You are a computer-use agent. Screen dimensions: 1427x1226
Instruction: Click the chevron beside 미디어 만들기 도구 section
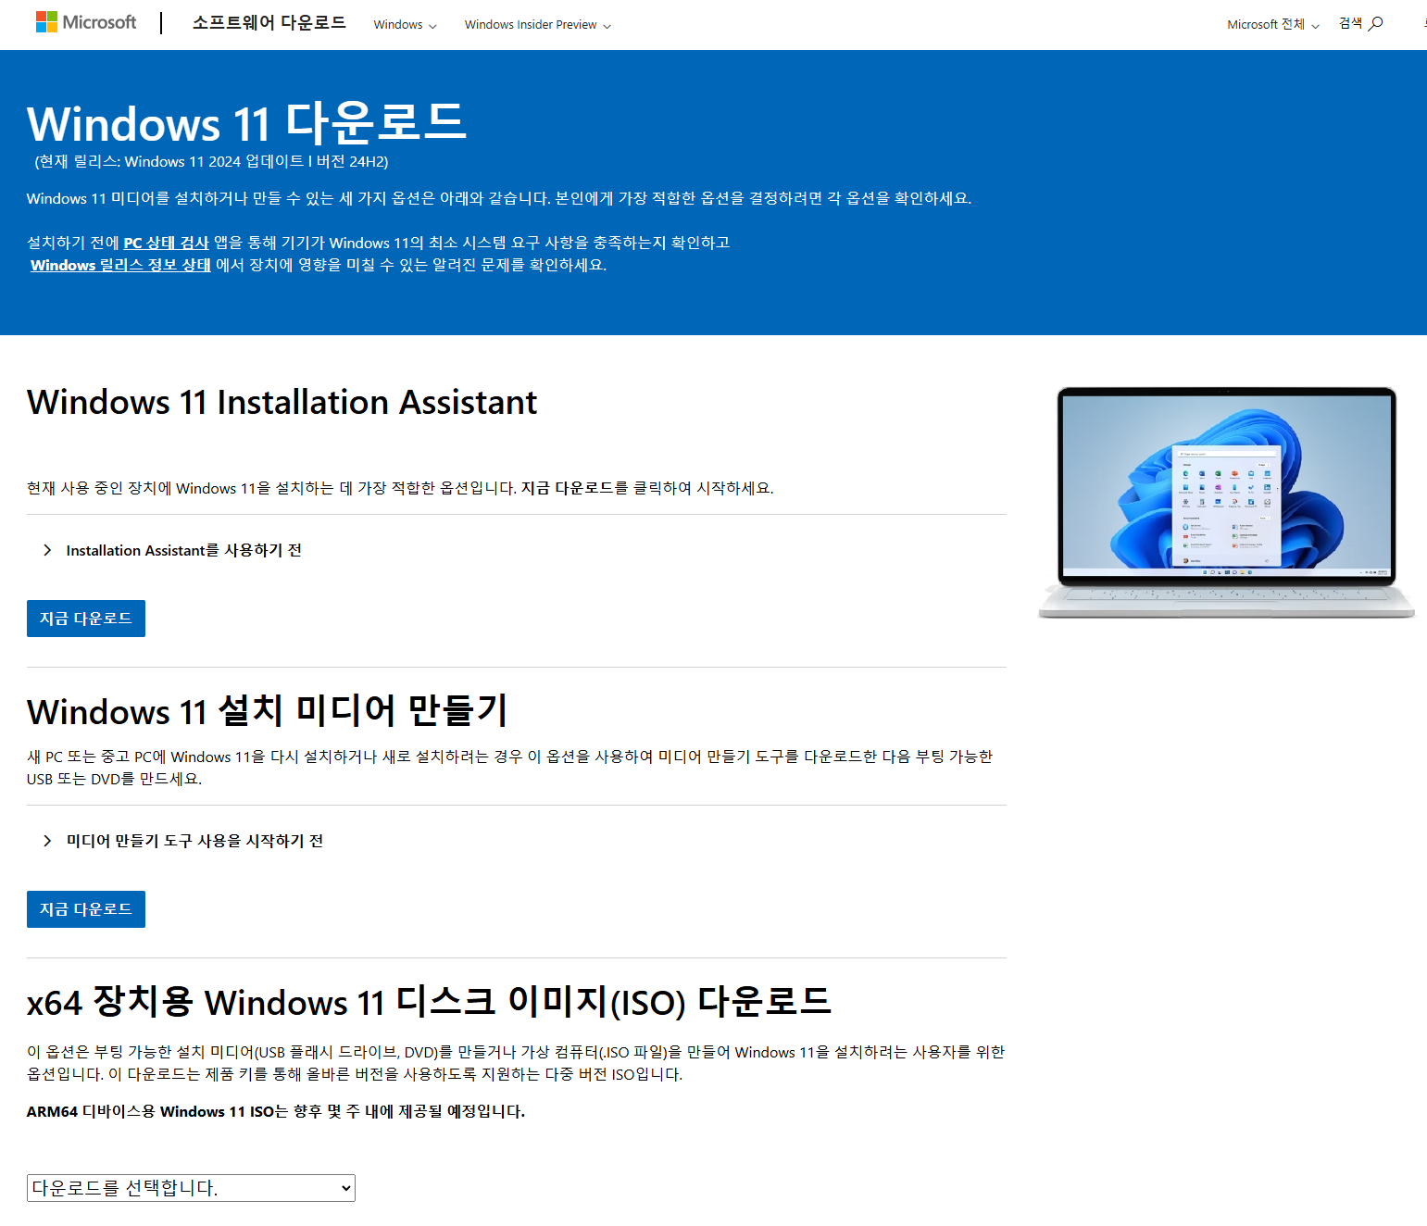[47, 840]
